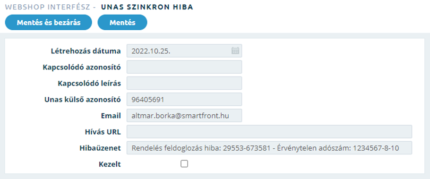Tick the Kezelt checkbox
430x179 pixels.
pyautogui.click(x=184, y=164)
